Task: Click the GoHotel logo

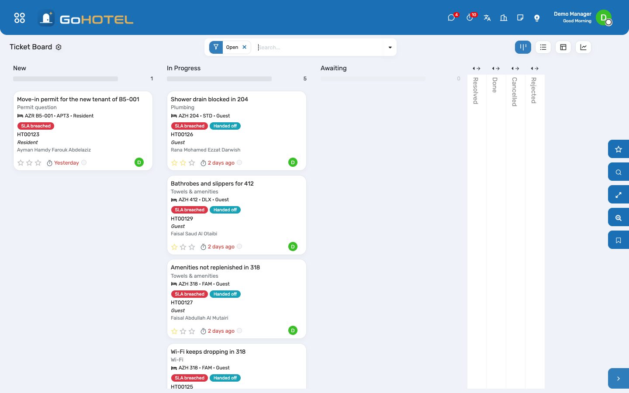Action: click(x=86, y=18)
